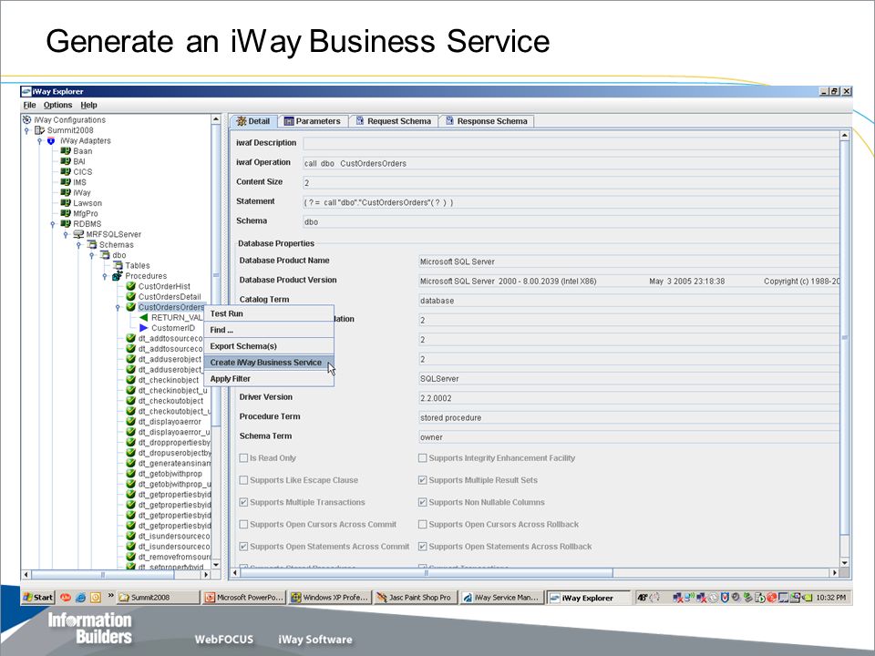Collapse the RDBMS tree node
875x656 pixels.
[53, 224]
